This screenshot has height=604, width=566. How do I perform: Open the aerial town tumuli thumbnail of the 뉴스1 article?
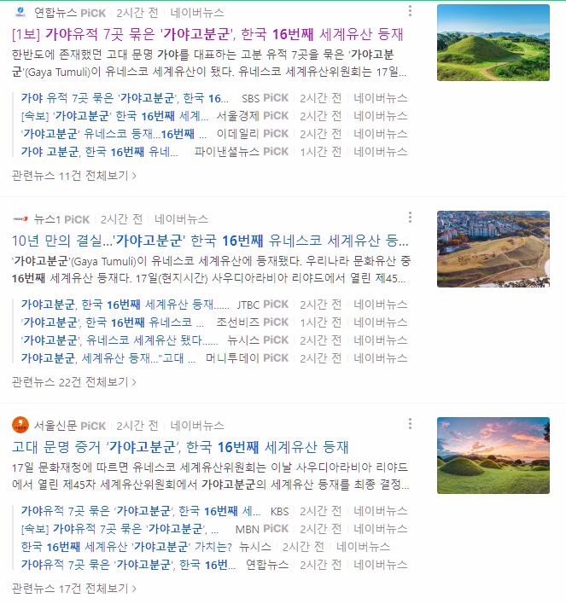(493, 249)
